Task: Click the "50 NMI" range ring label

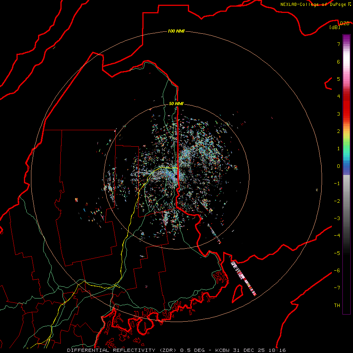Action: (176, 104)
